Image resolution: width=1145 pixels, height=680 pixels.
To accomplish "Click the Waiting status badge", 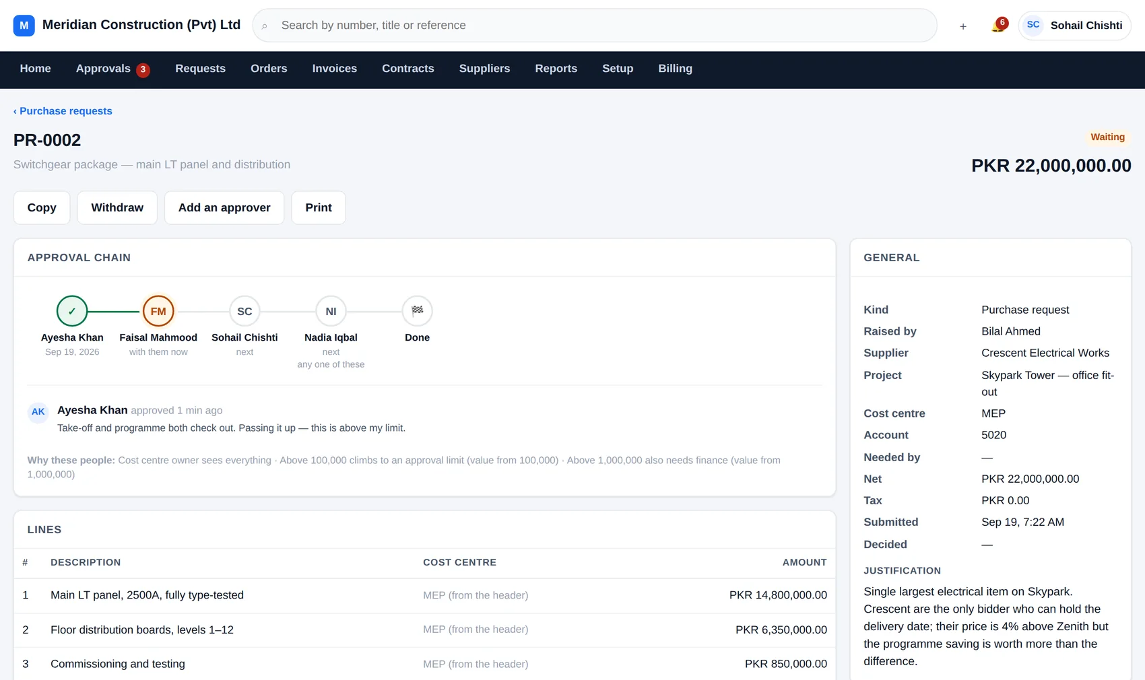I will pos(1108,137).
